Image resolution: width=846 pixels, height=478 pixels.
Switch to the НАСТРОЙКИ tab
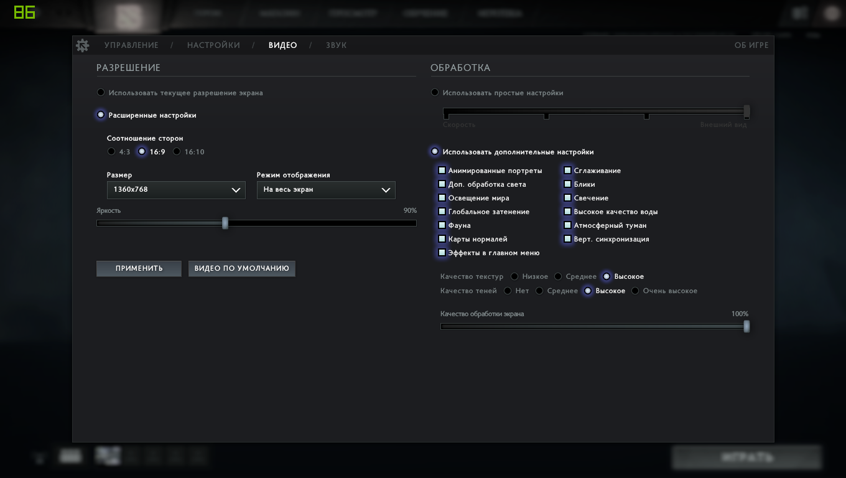point(213,45)
